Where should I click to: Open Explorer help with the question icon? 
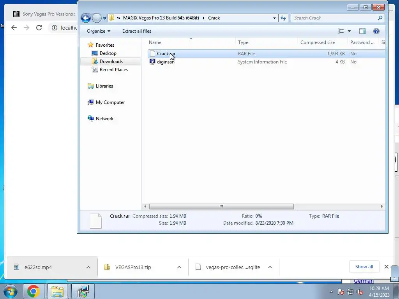(376, 31)
